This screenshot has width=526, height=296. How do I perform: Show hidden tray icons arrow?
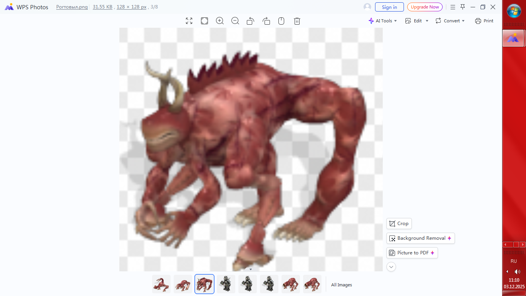[507, 271]
